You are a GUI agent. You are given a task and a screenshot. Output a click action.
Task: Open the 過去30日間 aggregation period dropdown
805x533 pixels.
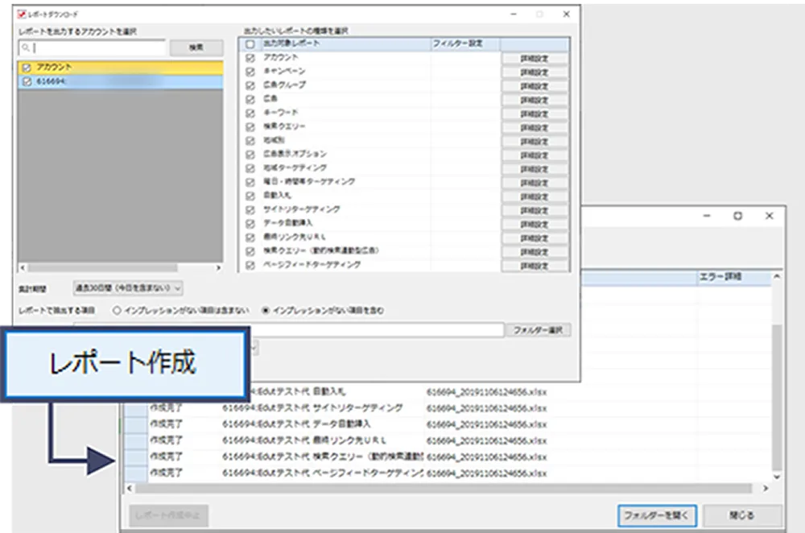tap(129, 287)
